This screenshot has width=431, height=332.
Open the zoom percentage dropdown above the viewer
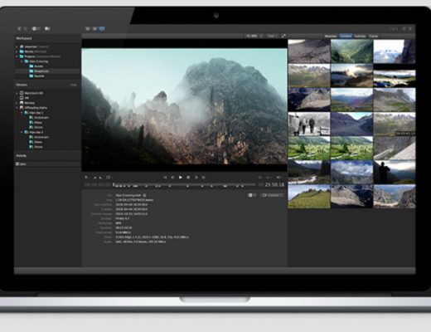pyautogui.click(x=254, y=36)
